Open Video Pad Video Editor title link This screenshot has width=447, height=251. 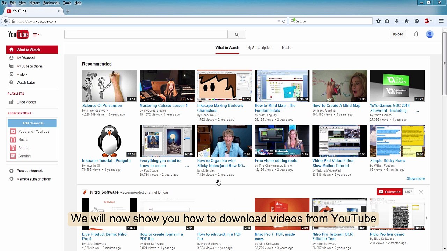point(333,163)
